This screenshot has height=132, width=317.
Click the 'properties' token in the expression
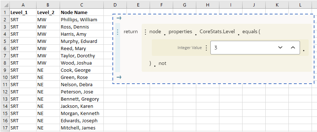[x=180, y=32]
